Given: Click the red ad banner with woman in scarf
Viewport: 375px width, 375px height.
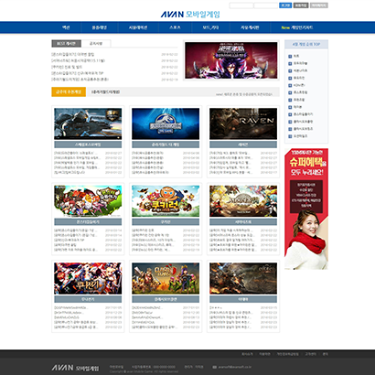Looking at the screenshot, I should [306, 209].
